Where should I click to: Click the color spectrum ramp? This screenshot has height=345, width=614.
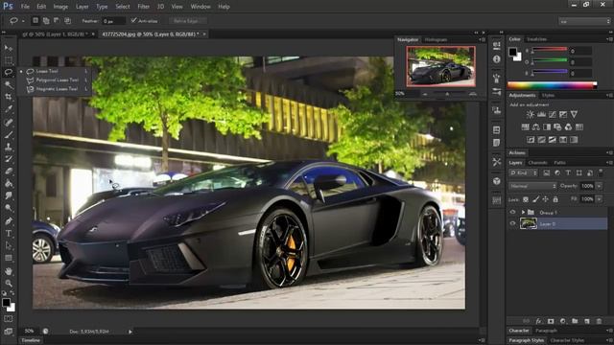552,85
